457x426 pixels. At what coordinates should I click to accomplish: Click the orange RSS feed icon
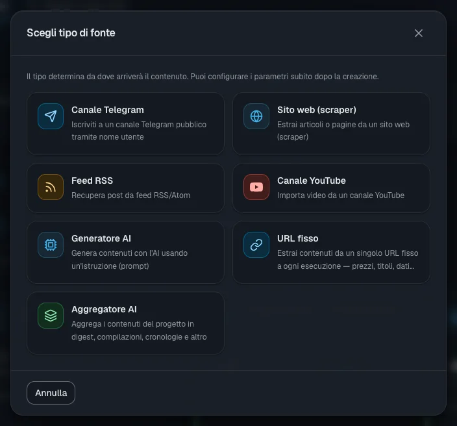click(51, 187)
